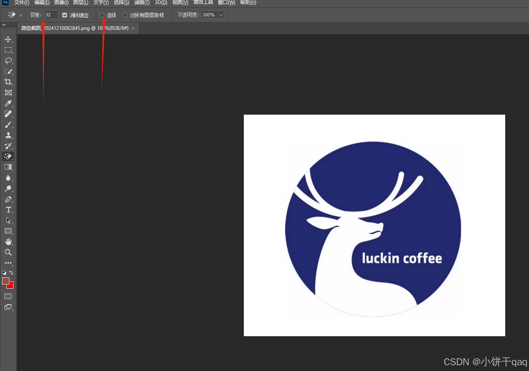The image size is (529, 371).
Task: Enable the 对所有图层取样 checkbox
Action: (x=125, y=15)
